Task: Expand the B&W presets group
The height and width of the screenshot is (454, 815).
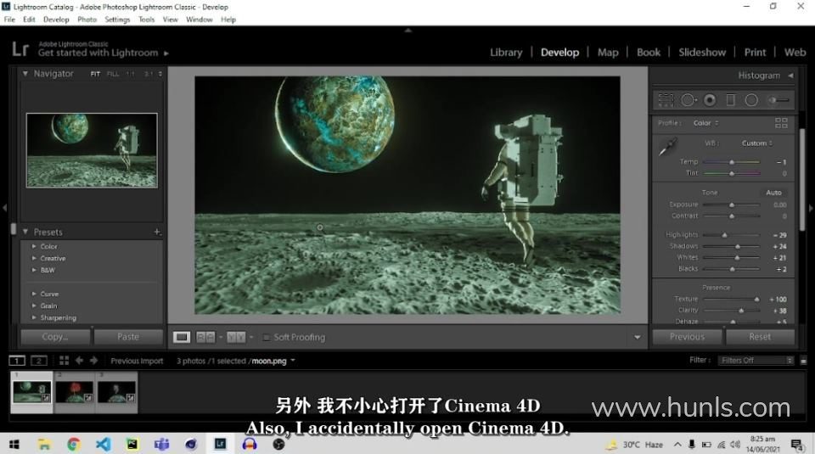Action: click(34, 270)
